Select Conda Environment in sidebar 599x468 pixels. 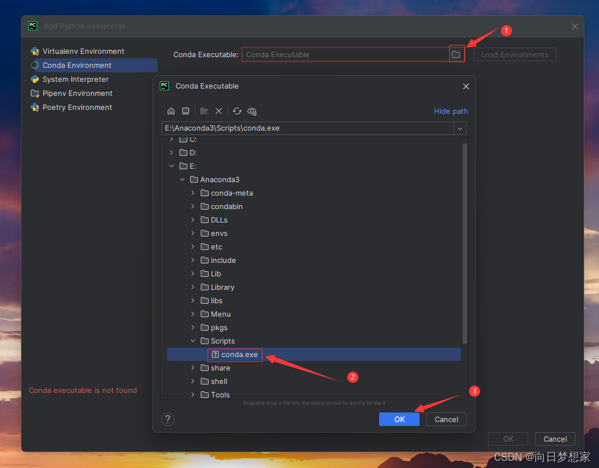[x=94, y=65]
